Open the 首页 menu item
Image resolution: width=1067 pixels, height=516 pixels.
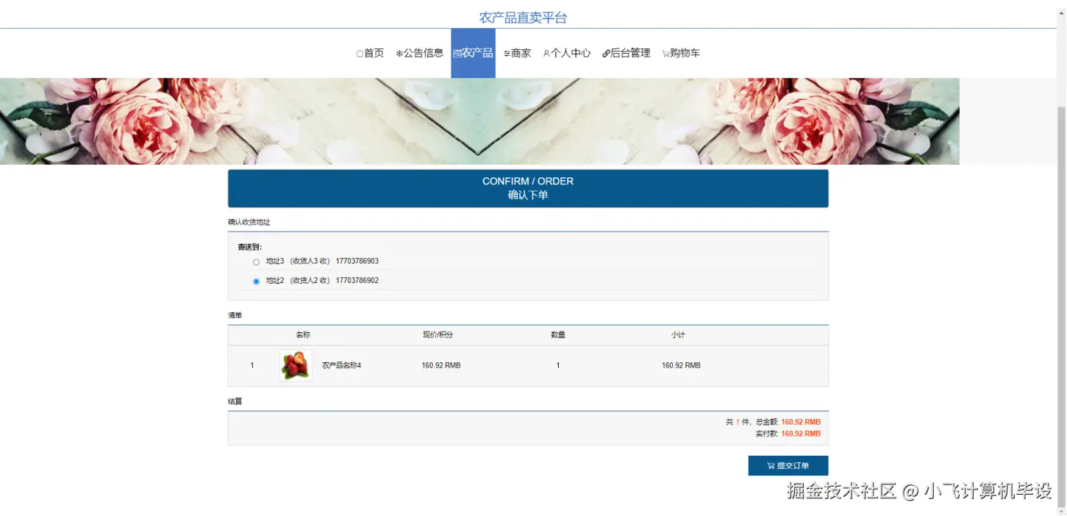[x=370, y=53]
